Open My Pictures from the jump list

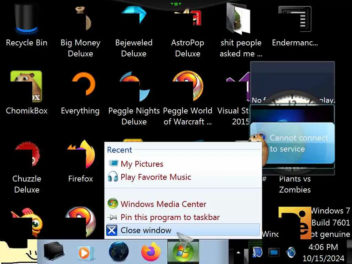tap(183, 164)
